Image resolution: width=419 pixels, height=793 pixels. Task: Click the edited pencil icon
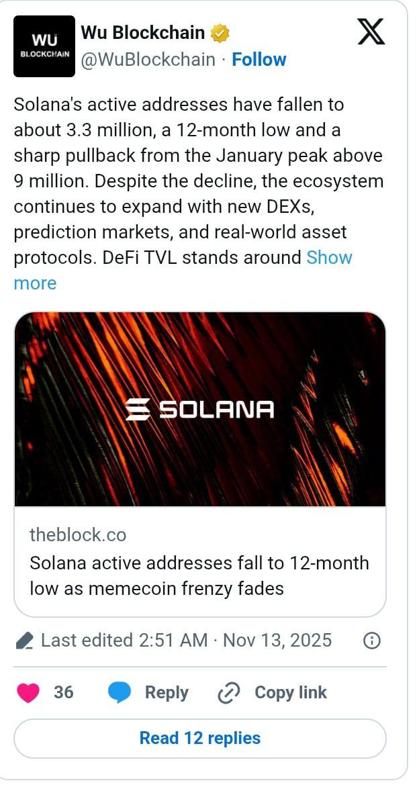(24, 641)
